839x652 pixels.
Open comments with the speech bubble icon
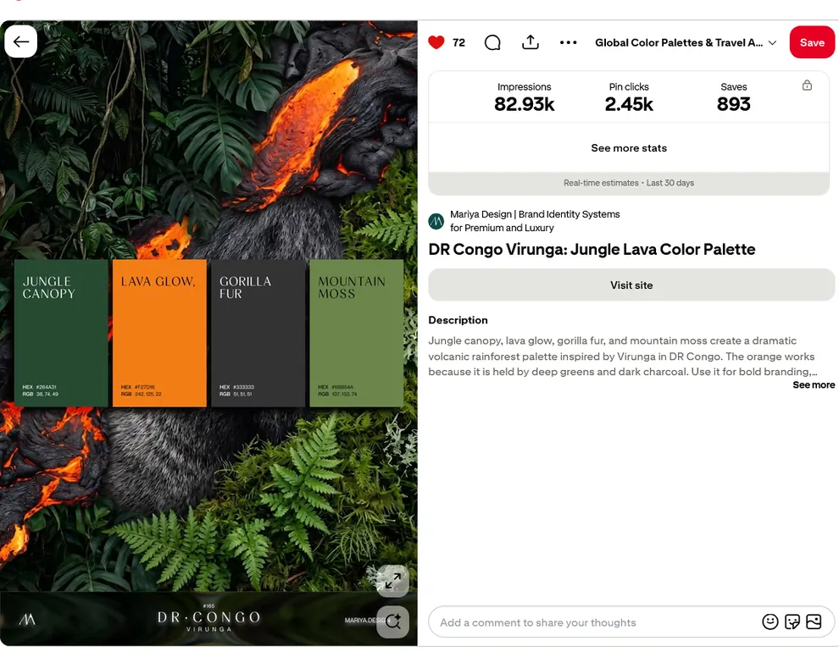coord(492,42)
